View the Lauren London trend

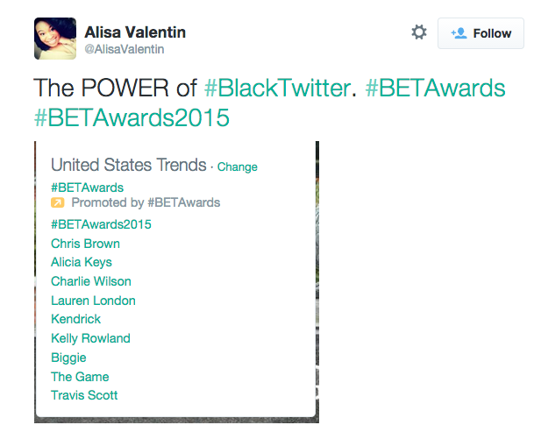pos(93,301)
